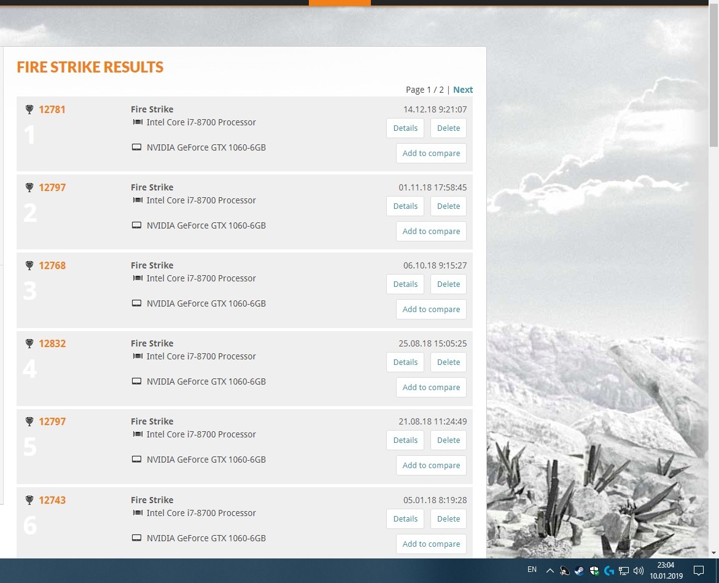Click the GPU icon in result 6
This screenshot has height=583, width=719.
pyautogui.click(x=137, y=538)
